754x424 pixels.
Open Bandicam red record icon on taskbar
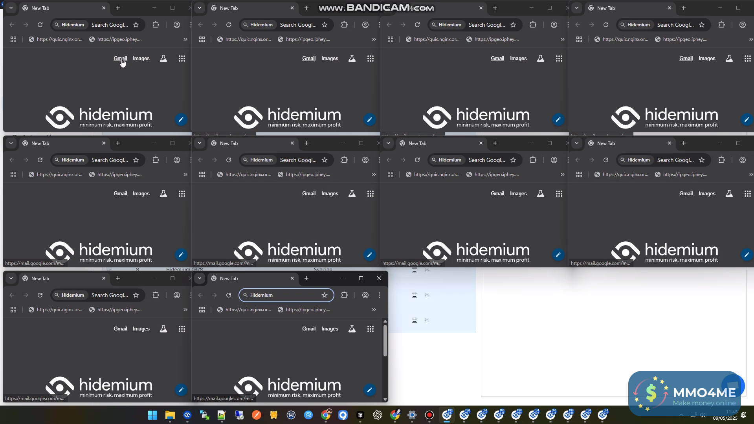429,415
